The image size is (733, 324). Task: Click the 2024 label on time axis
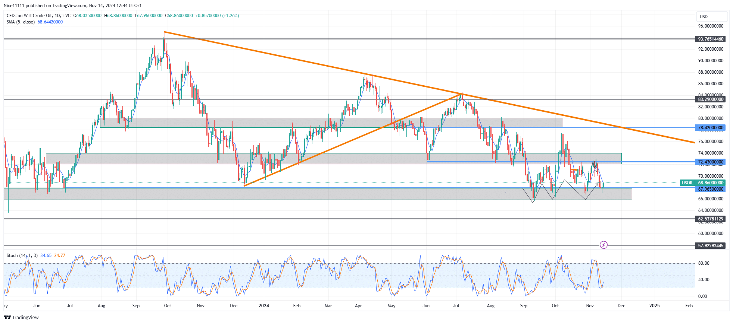[x=264, y=306]
